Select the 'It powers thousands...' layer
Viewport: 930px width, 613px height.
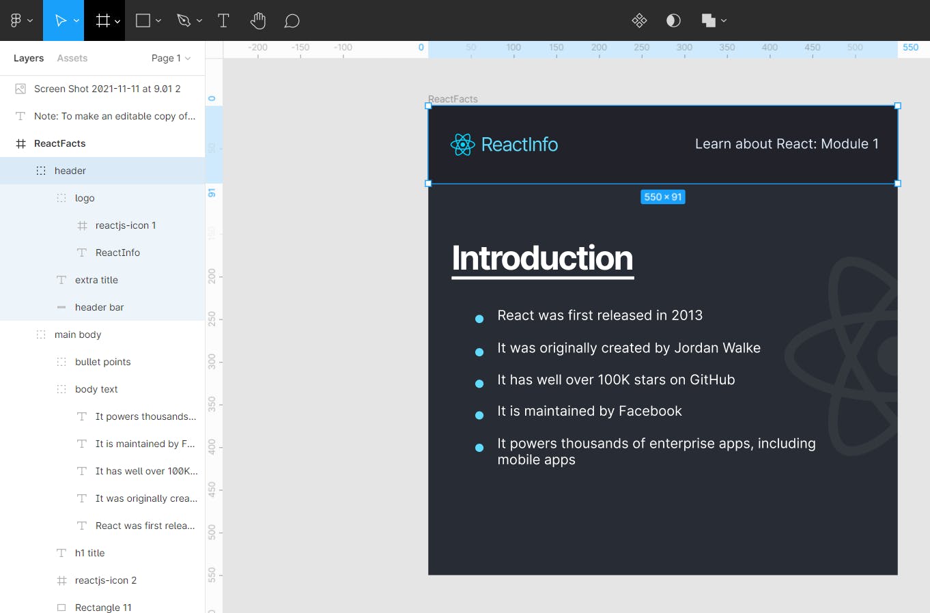tap(102, 416)
